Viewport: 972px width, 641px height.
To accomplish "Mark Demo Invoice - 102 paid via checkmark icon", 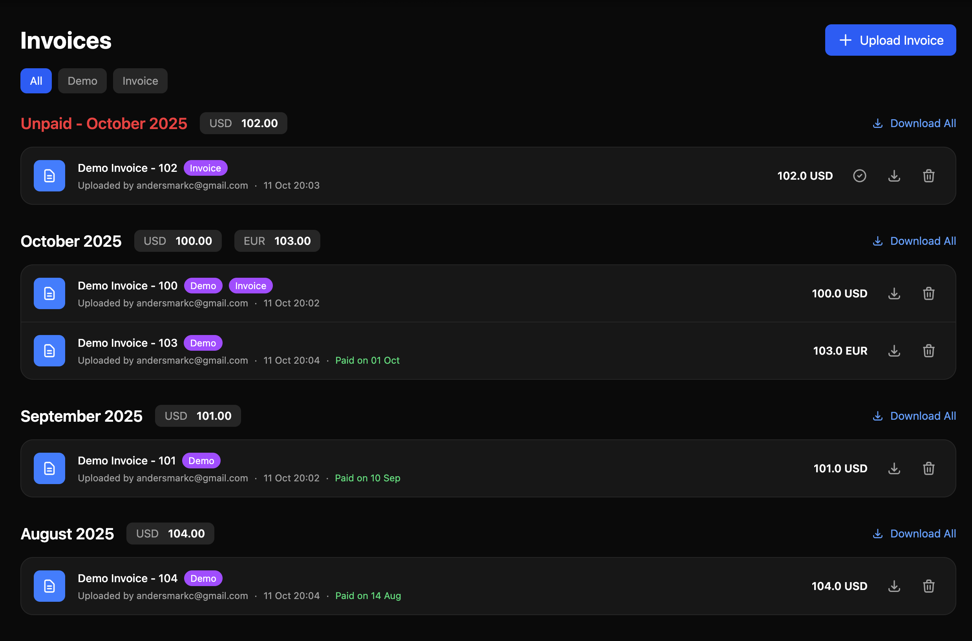I will coord(859,176).
